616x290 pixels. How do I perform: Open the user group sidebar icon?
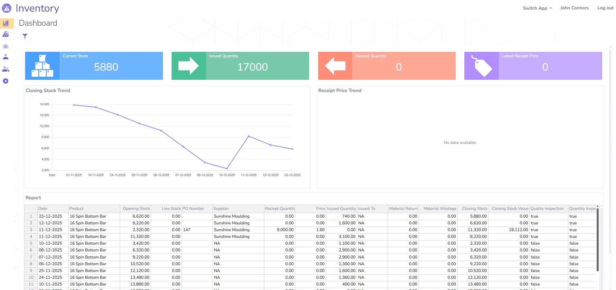pos(5,69)
